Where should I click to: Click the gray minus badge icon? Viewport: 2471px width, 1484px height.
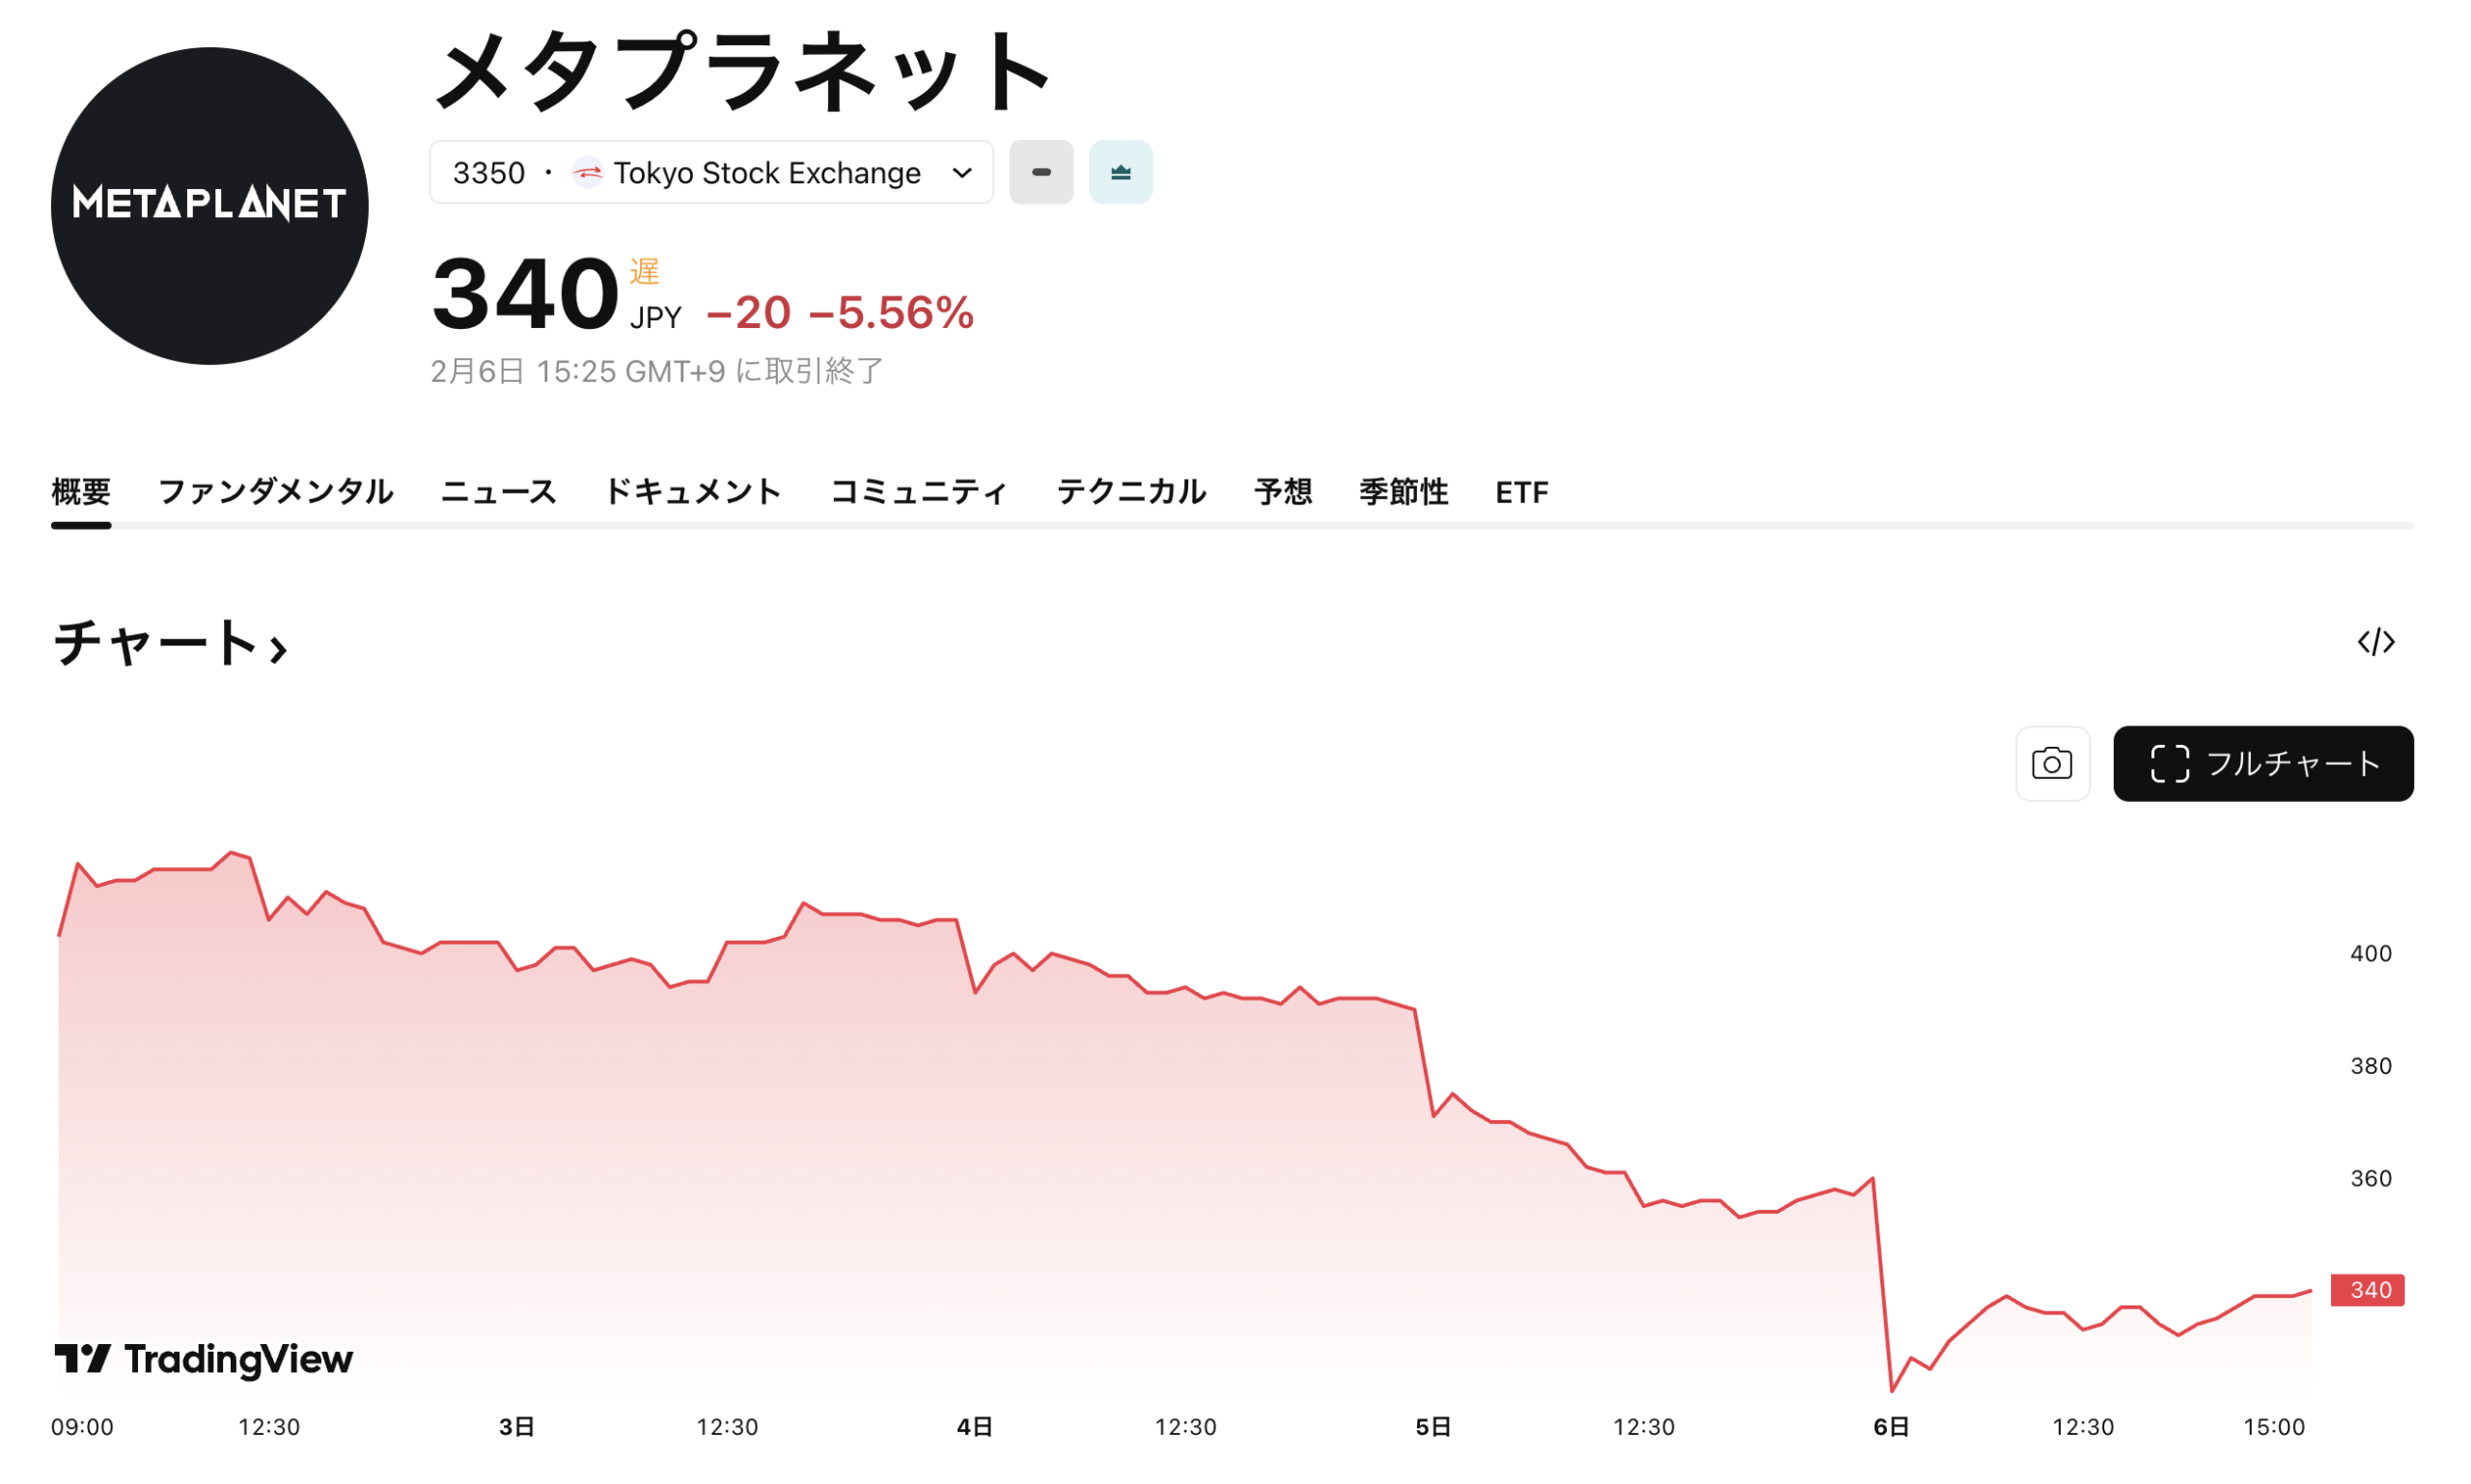(1041, 173)
